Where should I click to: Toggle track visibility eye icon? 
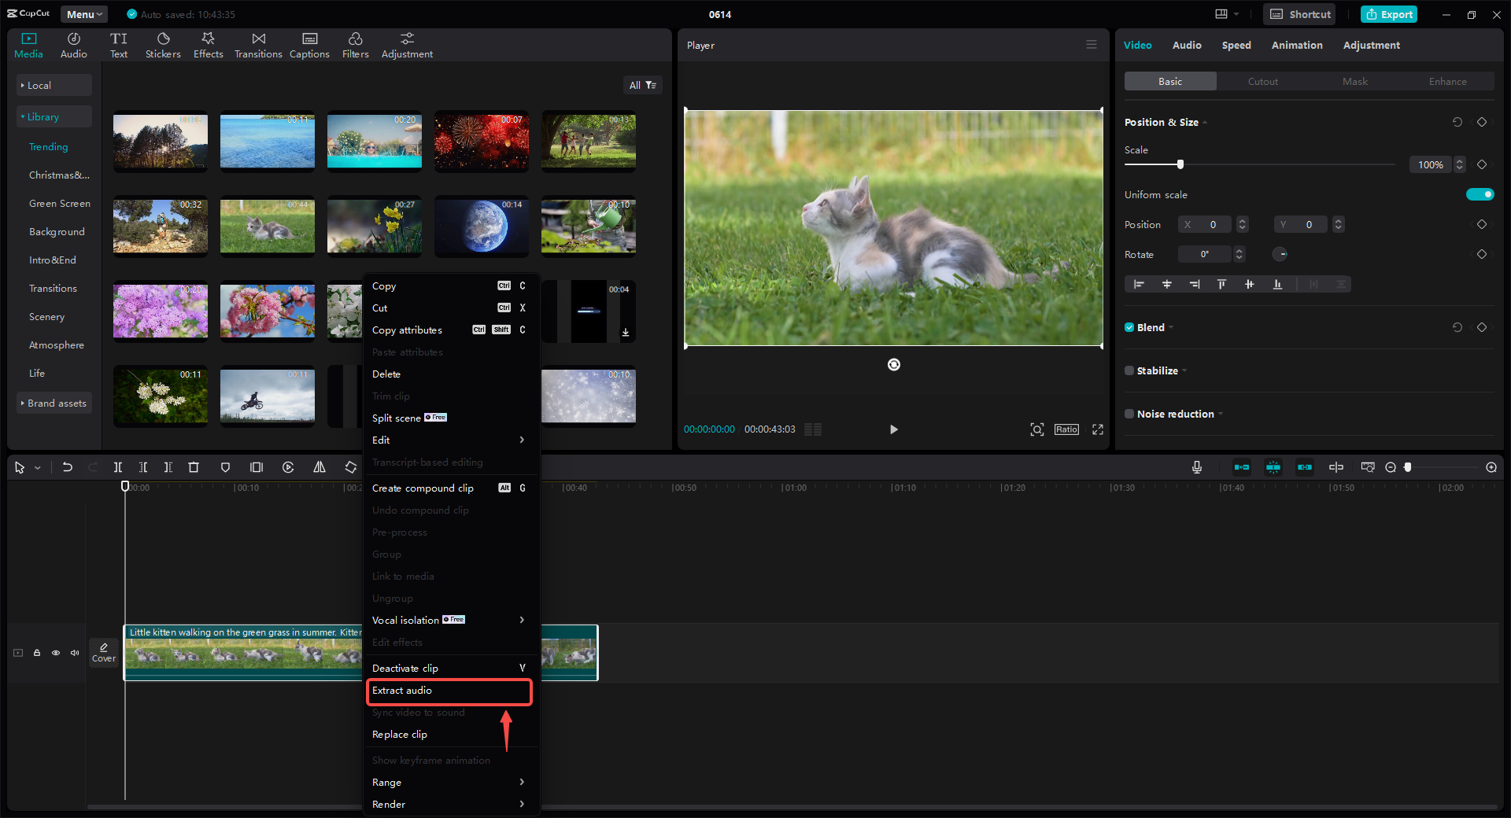[56, 653]
